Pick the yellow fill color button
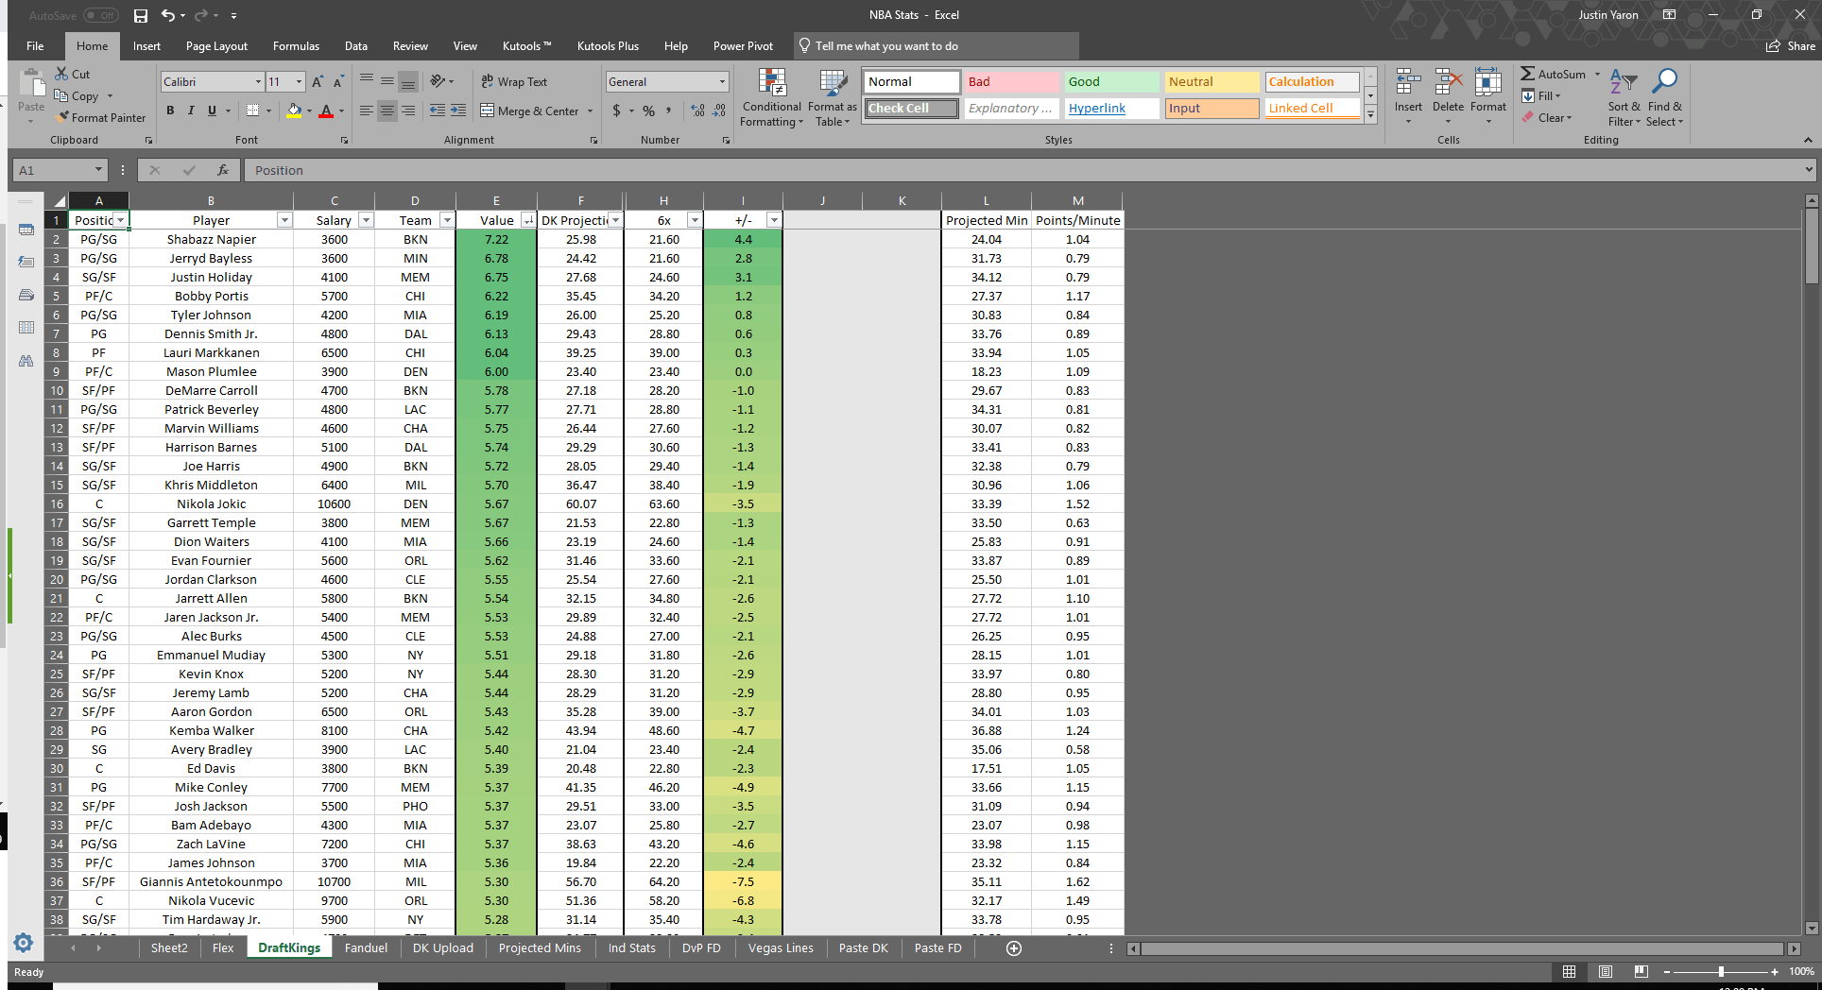This screenshot has width=1822, height=990. (294, 111)
